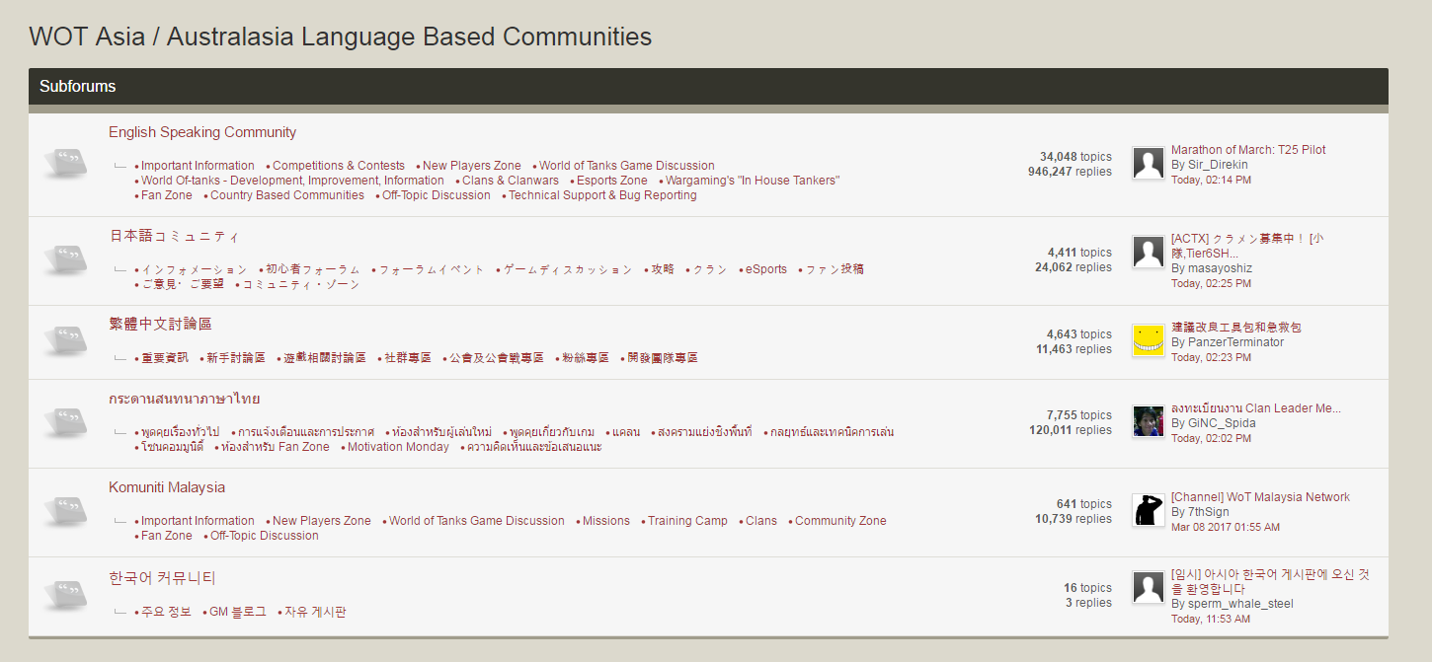The image size is (1432, 662).
Task: Open the Komuniti Malaysia forum
Action: click(x=167, y=487)
